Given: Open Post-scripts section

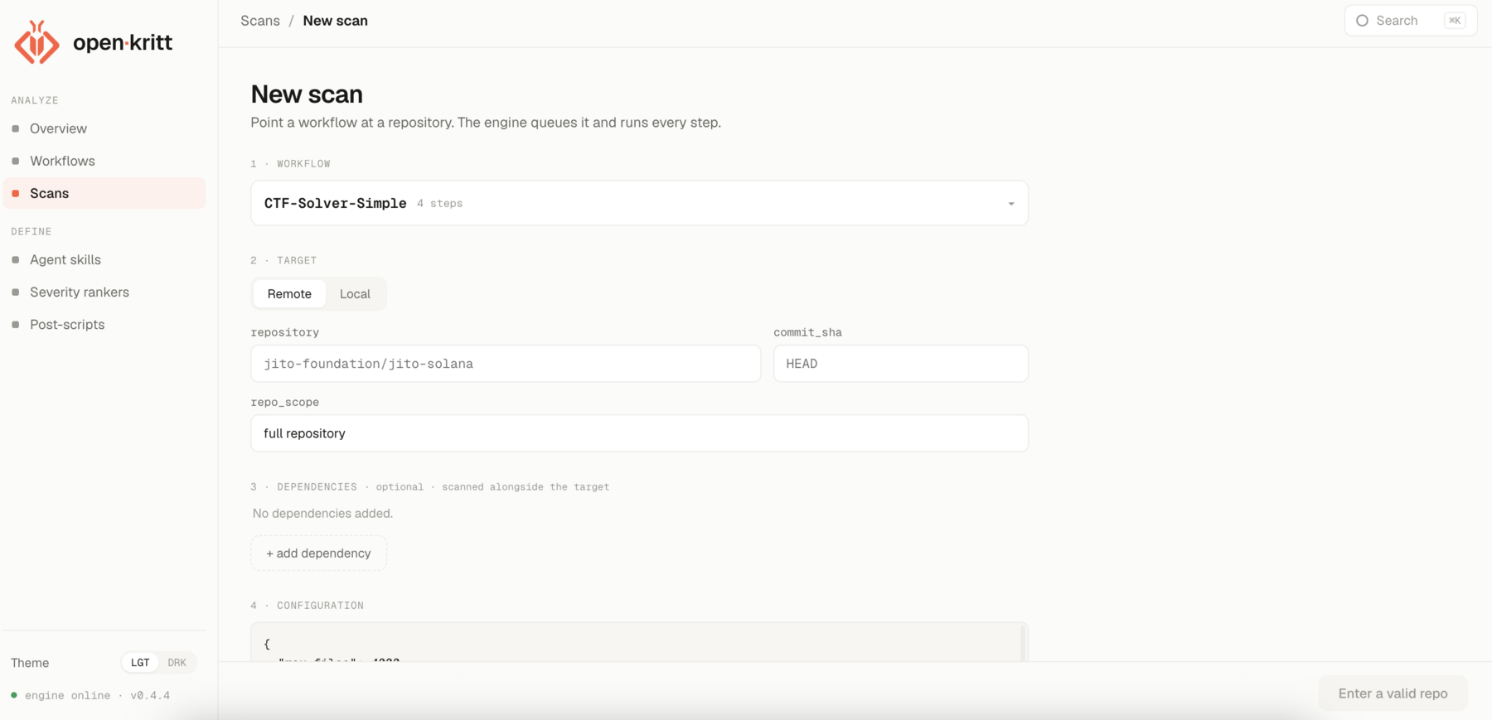Looking at the screenshot, I should click(x=104, y=324).
